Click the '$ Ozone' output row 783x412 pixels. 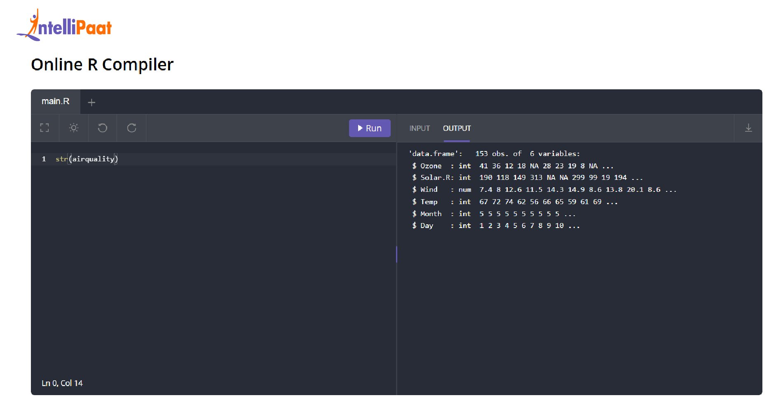click(x=513, y=166)
